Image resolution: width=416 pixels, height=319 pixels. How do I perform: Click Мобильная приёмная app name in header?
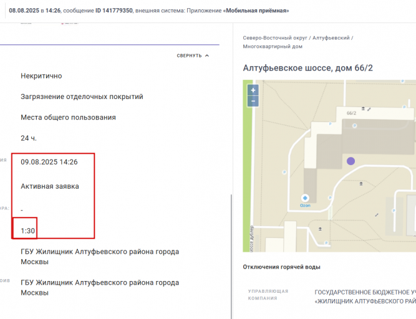[x=256, y=11]
